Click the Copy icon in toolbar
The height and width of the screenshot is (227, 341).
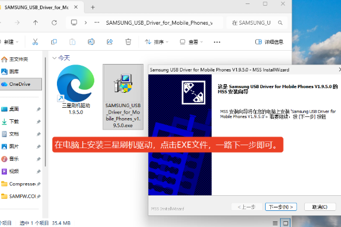pyautogui.click(x=53, y=41)
